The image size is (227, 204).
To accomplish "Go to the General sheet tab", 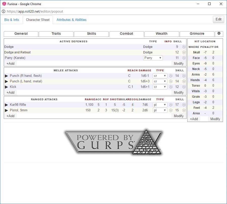I will (x=21, y=33).
